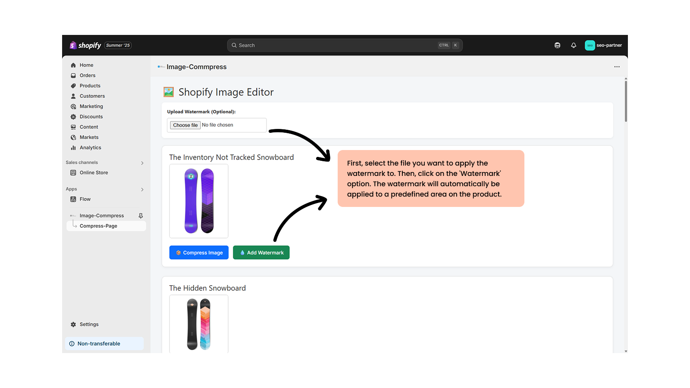Image resolution: width=690 pixels, height=388 pixels.
Task: Expand the Apps section chevron
Action: coord(142,190)
